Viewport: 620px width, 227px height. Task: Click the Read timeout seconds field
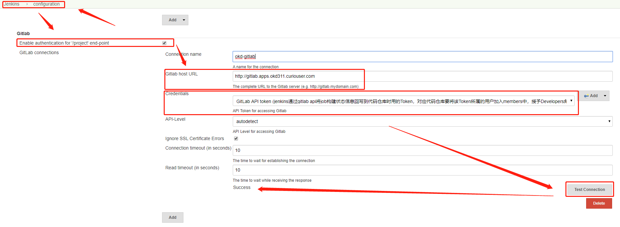click(x=422, y=170)
